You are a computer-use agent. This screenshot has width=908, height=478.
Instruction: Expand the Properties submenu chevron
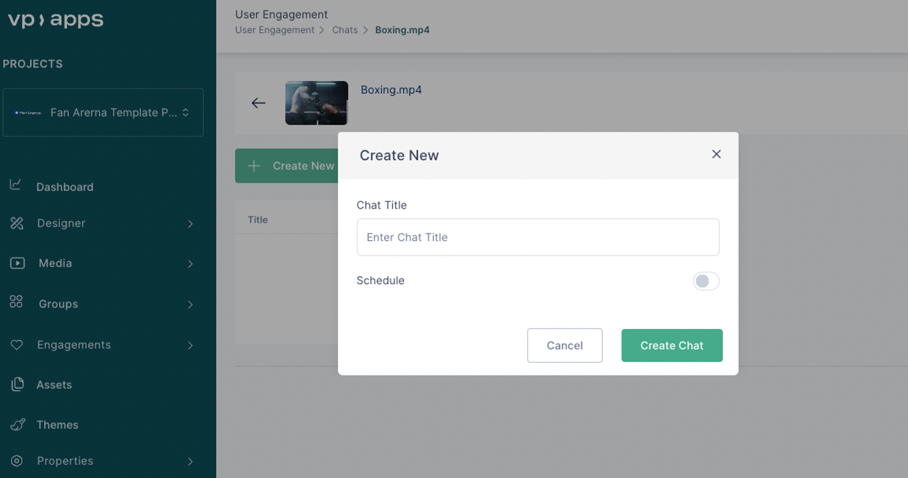click(x=190, y=462)
